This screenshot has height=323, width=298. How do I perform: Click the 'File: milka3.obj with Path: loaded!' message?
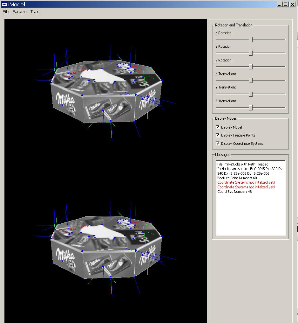[243, 164]
